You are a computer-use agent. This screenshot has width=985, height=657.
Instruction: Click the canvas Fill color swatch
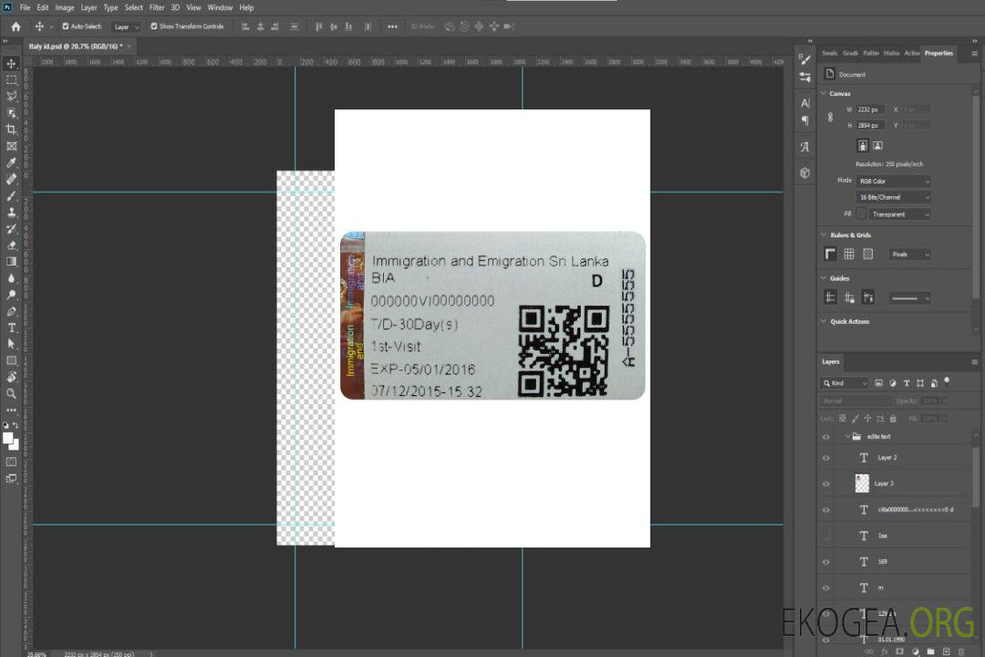861,214
